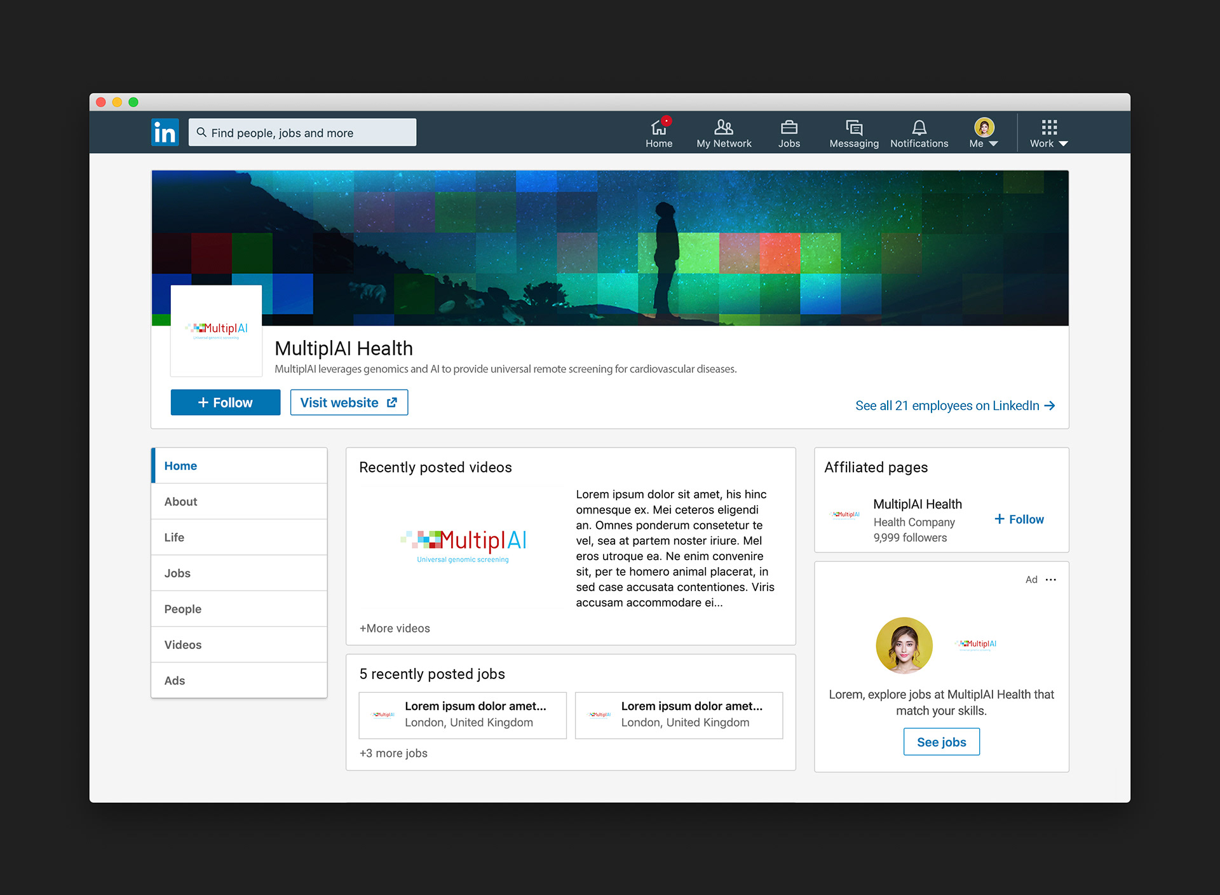Click the MultiplAI company logo thumbnail
This screenshot has height=895, width=1220.
tap(216, 331)
